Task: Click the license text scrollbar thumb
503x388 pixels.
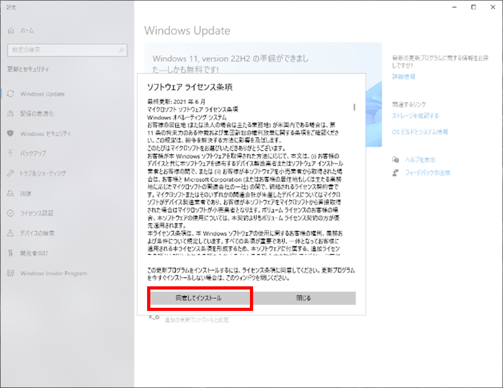Action: [354, 107]
